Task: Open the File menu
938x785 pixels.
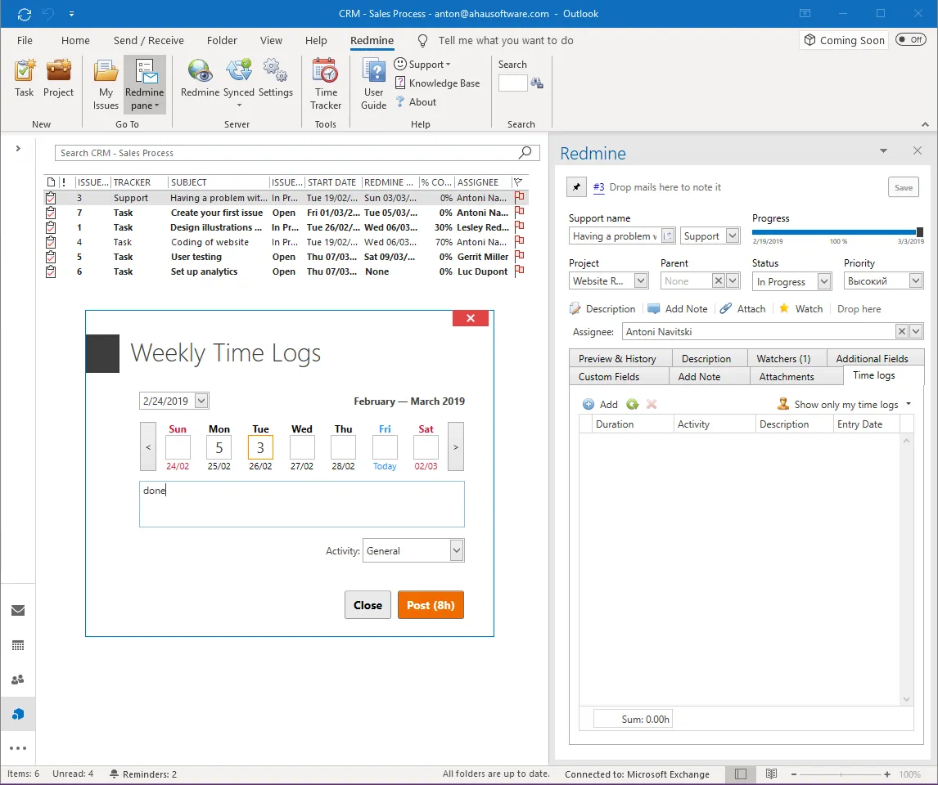Action: point(25,40)
